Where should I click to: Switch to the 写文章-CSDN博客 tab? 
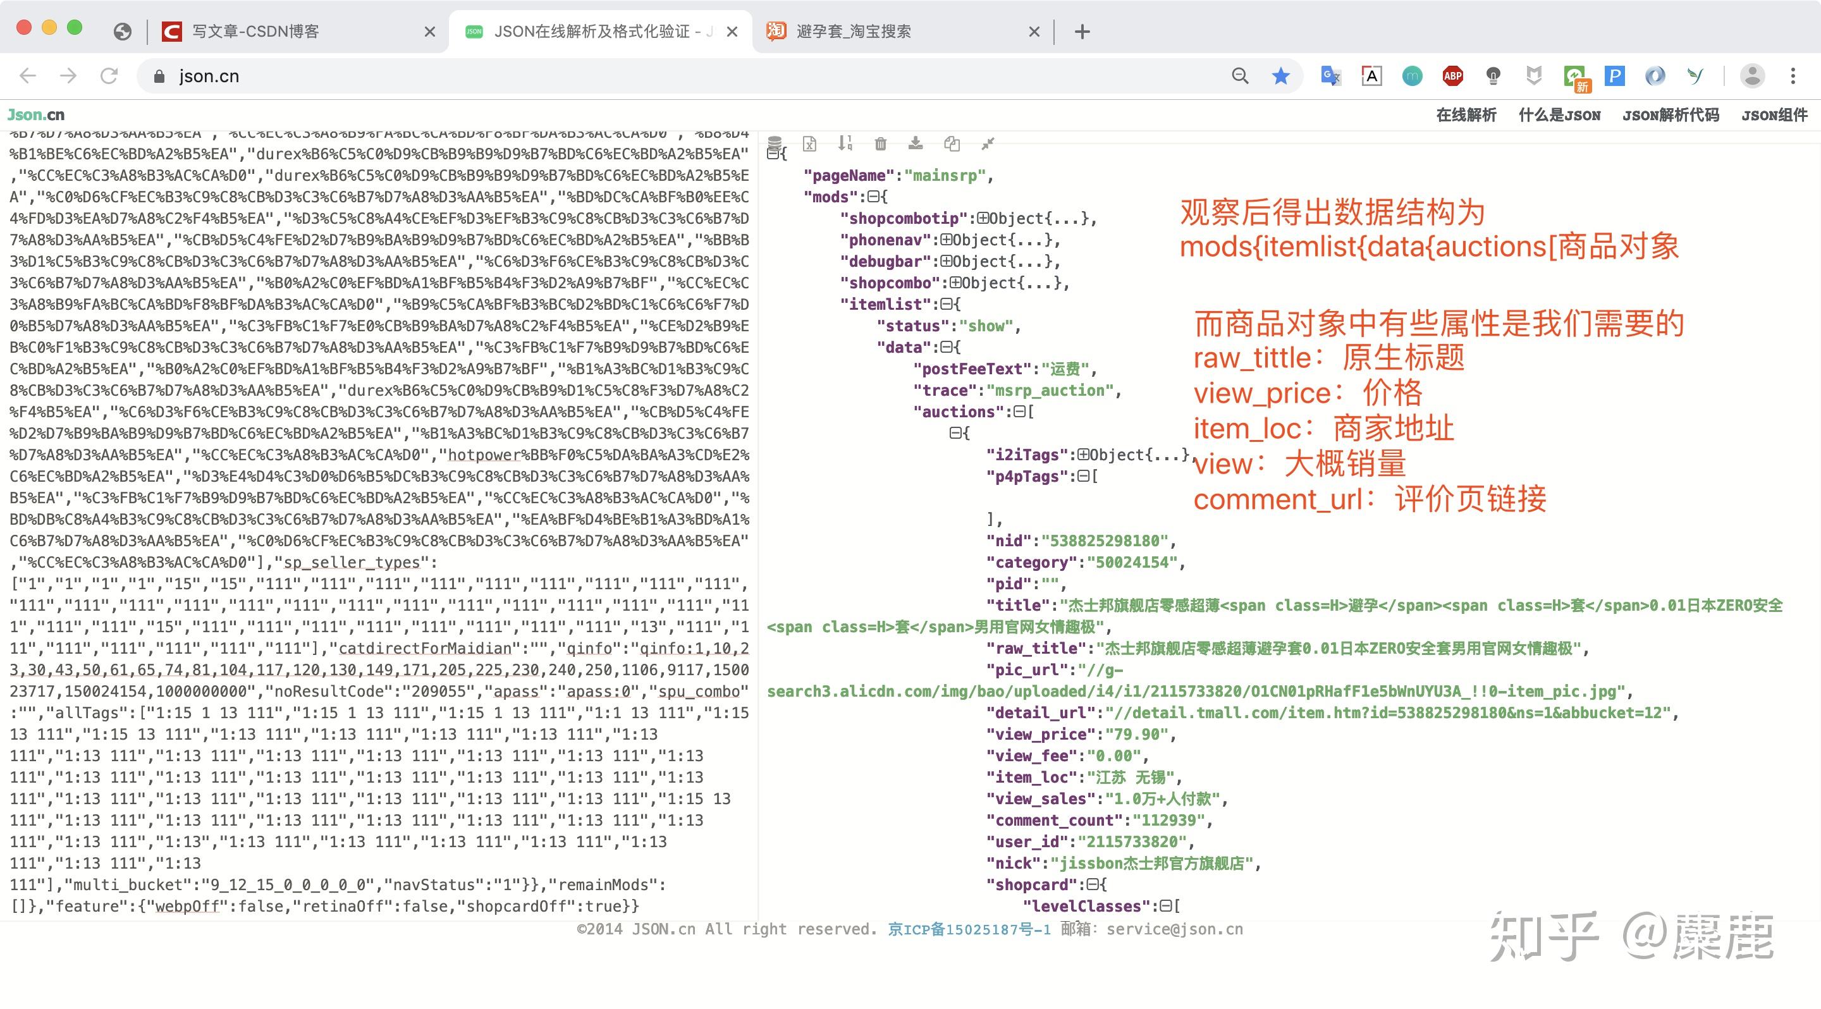(298, 32)
